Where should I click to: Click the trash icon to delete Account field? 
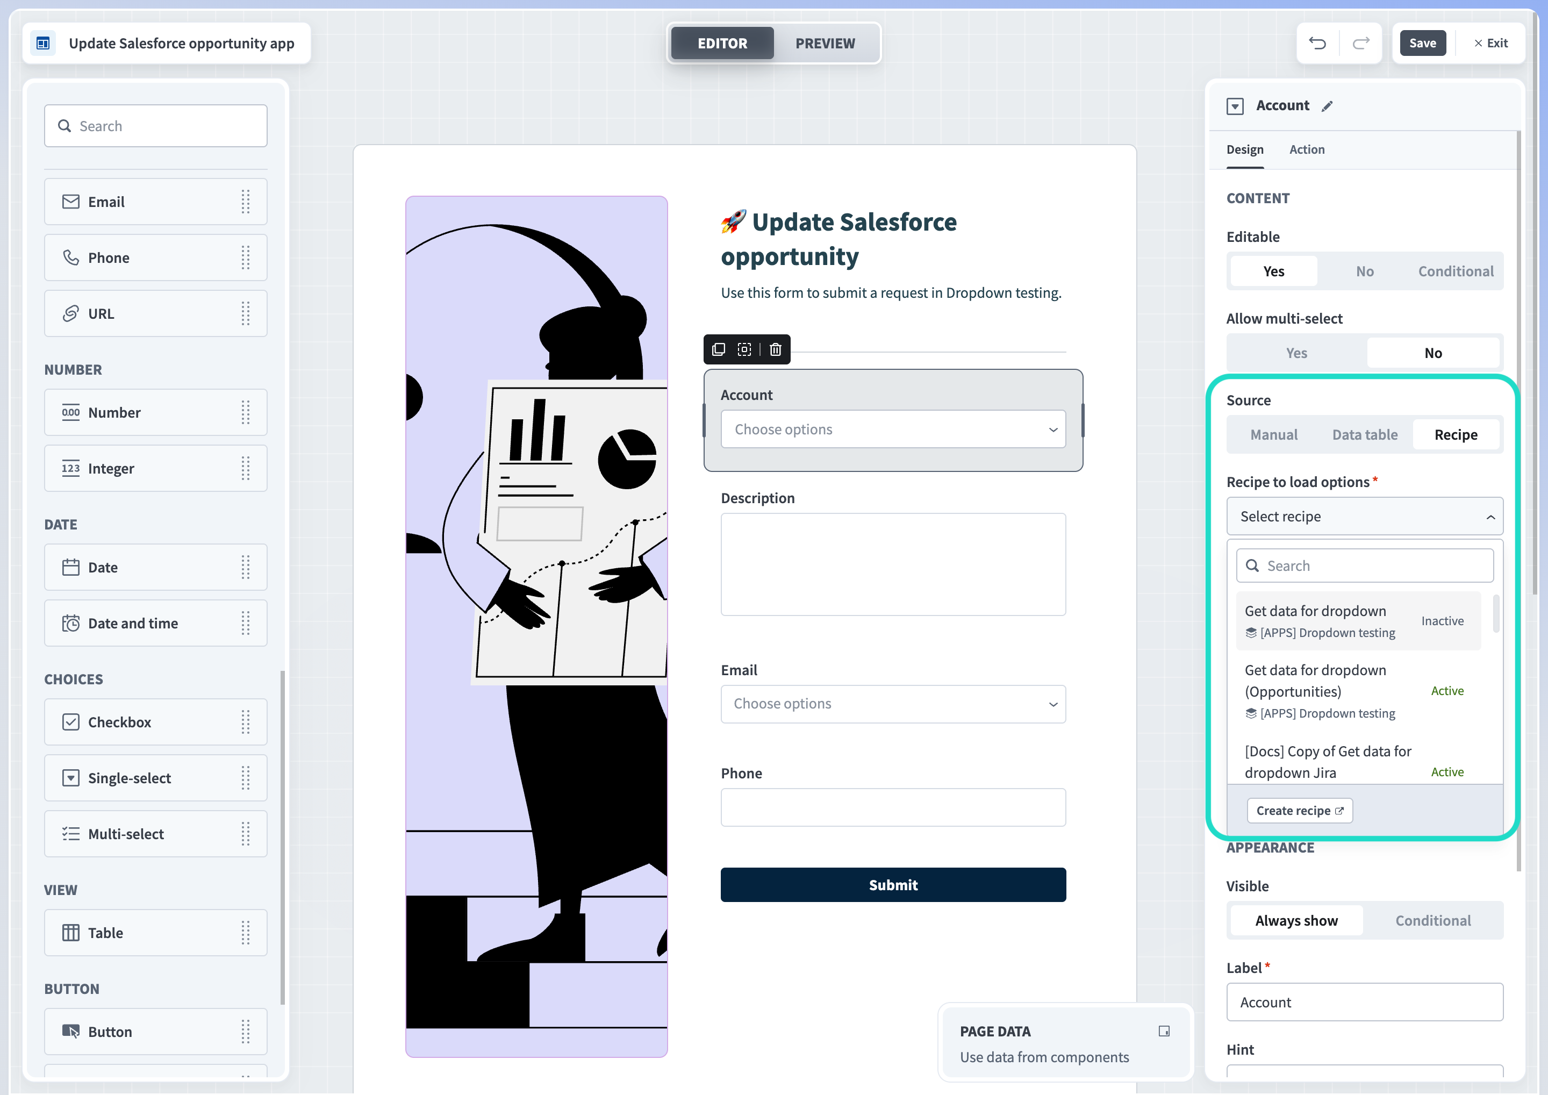[x=776, y=349]
